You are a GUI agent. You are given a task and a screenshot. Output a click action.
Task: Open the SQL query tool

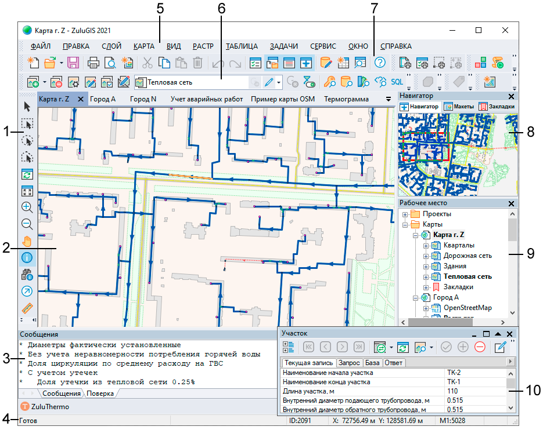point(397,82)
